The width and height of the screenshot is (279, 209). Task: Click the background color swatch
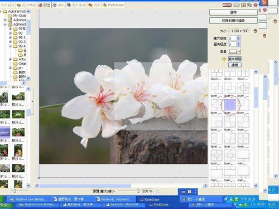[x=233, y=51]
